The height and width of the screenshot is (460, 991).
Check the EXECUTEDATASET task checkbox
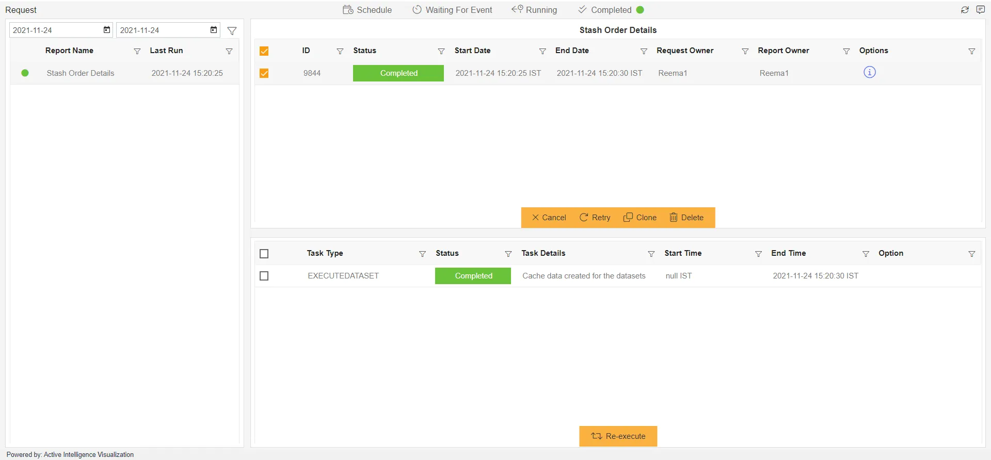pos(264,276)
